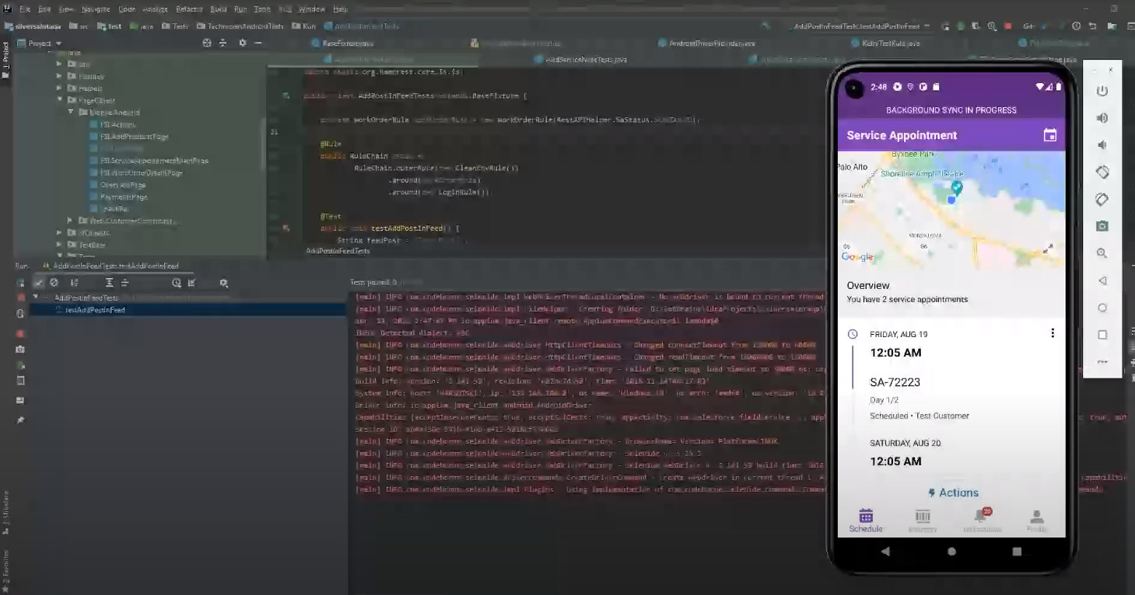This screenshot has width=1135, height=595.
Task: Switch to Notifications tab in phone app
Action: pyautogui.click(x=982, y=520)
